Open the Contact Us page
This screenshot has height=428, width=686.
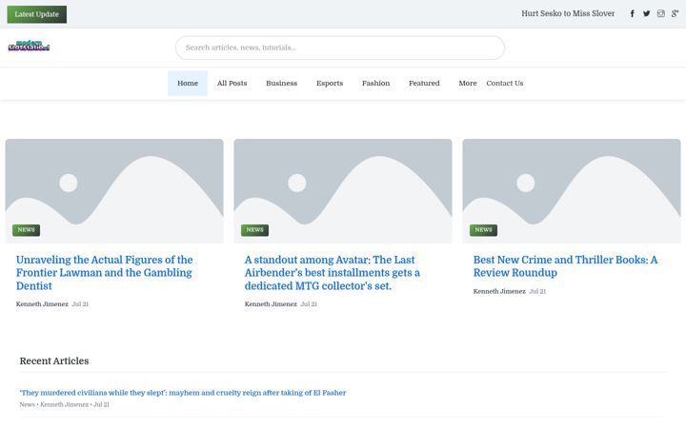click(x=504, y=84)
